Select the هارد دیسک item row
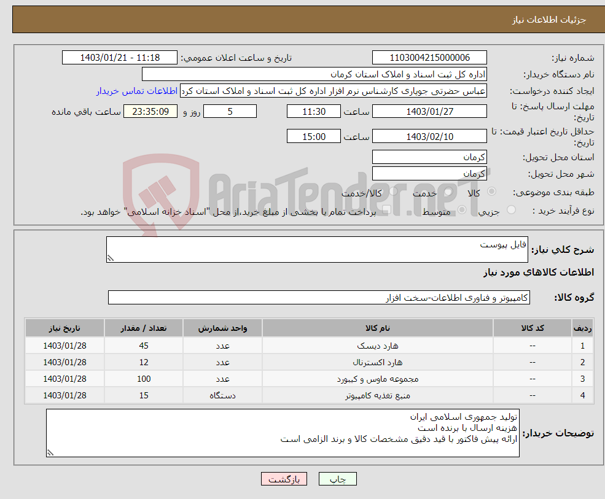The image size is (605, 499). [x=309, y=346]
